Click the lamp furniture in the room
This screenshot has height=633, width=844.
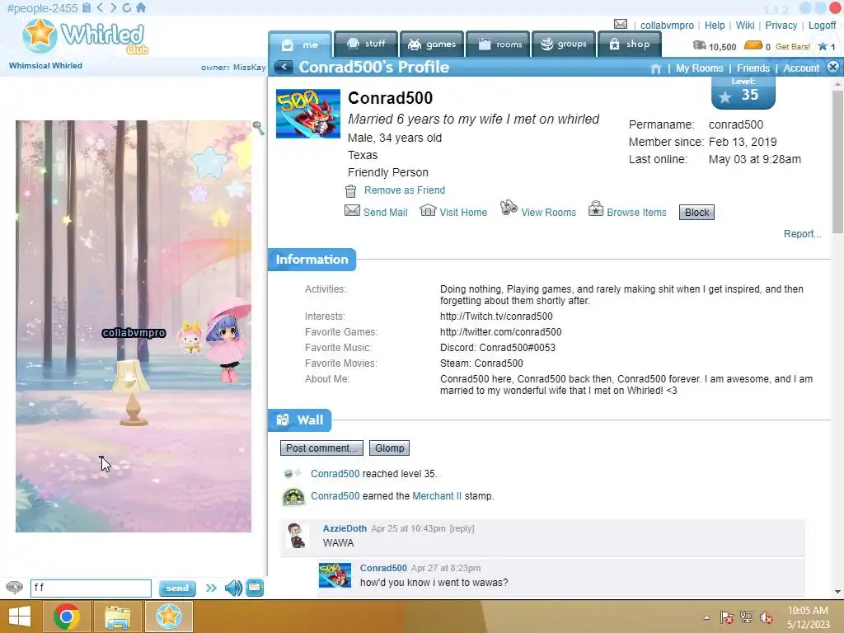131,392
